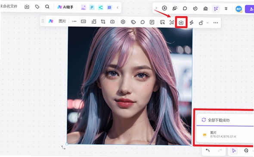Open the dropdown arrow beside the lock
The image size is (254, 157).
point(208,23)
